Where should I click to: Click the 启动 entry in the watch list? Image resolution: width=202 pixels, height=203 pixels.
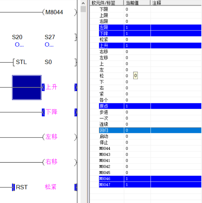pos(104,136)
